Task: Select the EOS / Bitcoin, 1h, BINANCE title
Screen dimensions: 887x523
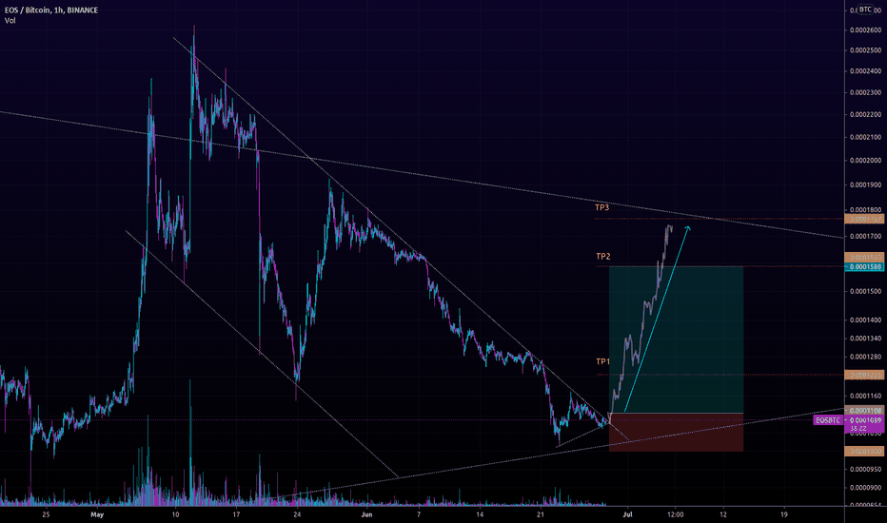Action: [x=50, y=10]
